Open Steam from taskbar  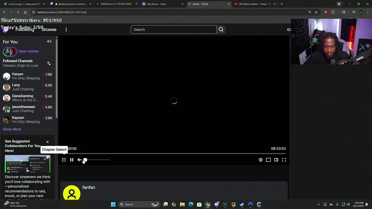[242, 204]
